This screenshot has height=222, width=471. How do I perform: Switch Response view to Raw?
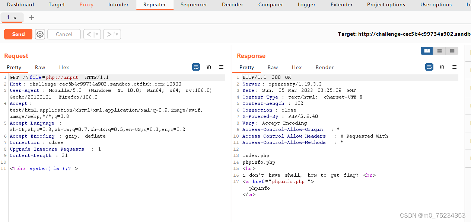click(x=273, y=67)
